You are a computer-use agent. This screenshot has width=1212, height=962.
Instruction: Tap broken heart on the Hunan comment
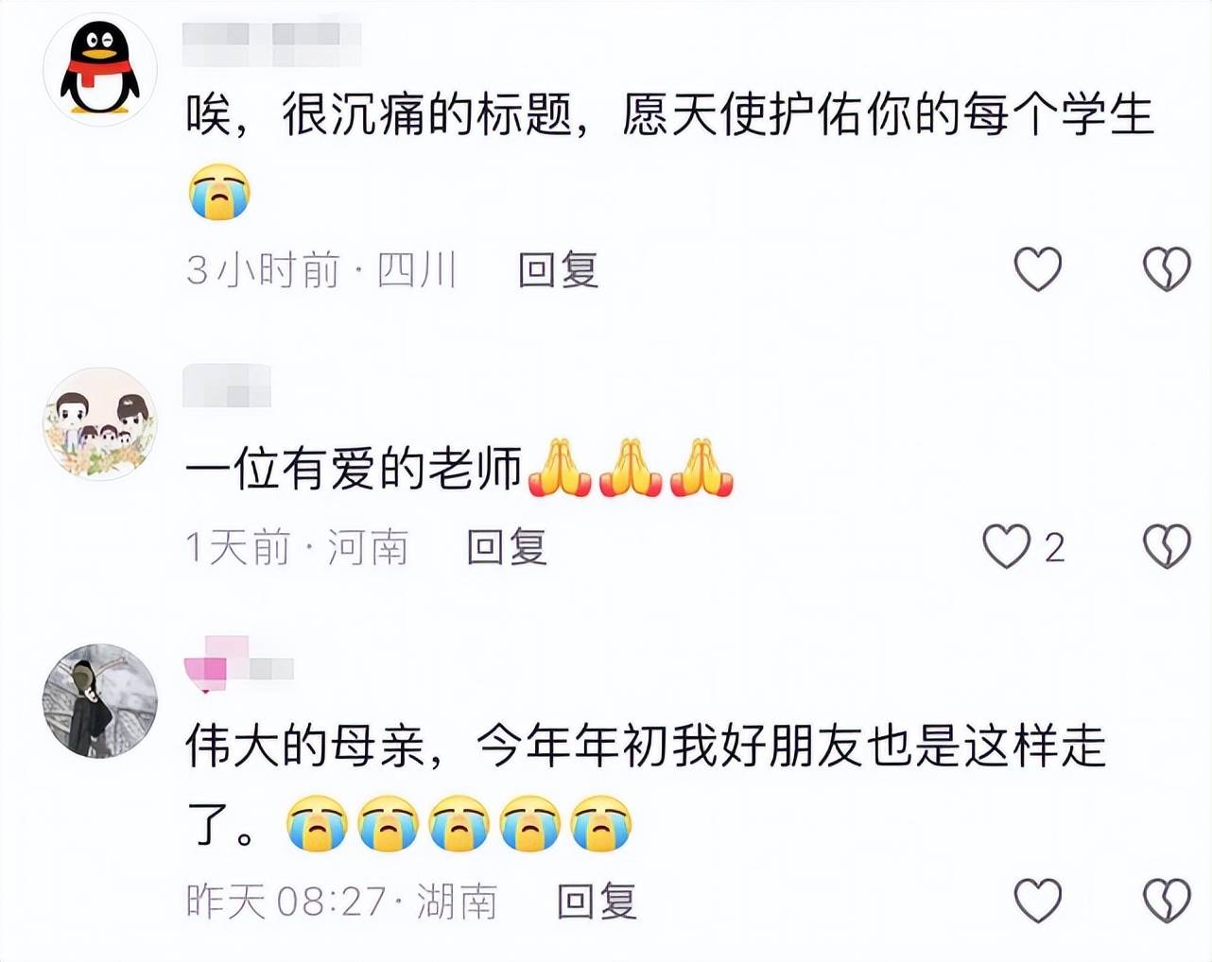click(x=1167, y=901)
